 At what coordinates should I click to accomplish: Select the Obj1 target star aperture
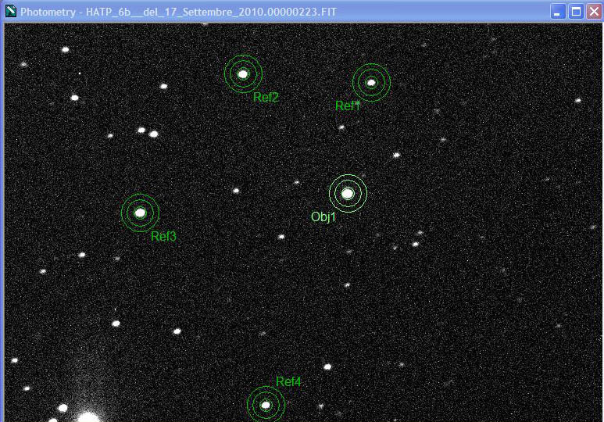tap(348, 193)
